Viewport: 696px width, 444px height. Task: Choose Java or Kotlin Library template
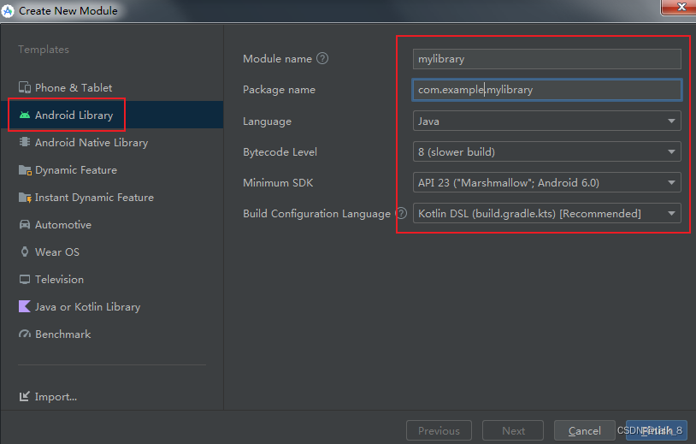coord(112,306)
